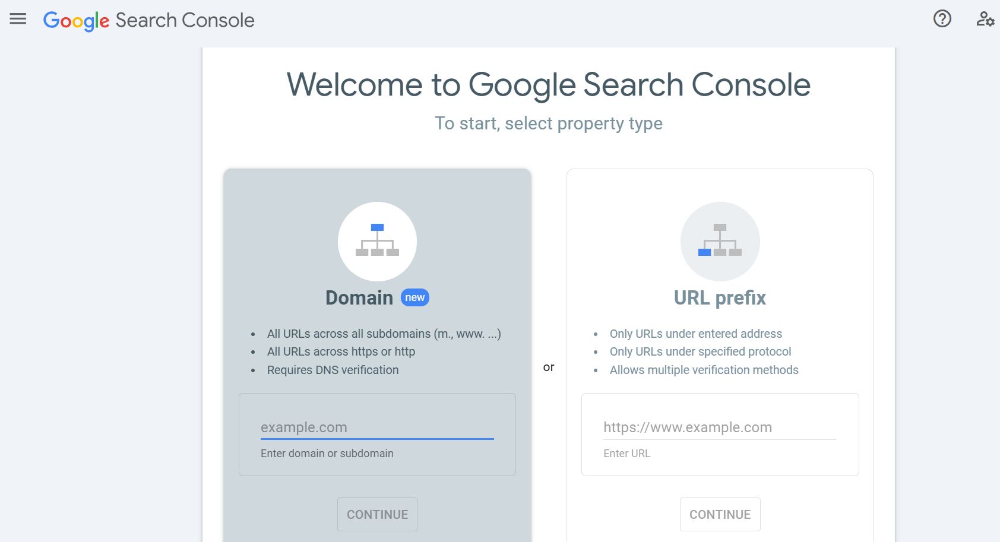The width and height of the screenshot is (1000, 542).
Task: Open the Help question mark icon
Action: point(942,19)
